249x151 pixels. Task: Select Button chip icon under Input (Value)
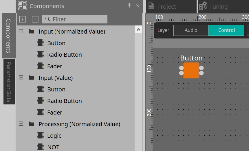click(40, 89)
